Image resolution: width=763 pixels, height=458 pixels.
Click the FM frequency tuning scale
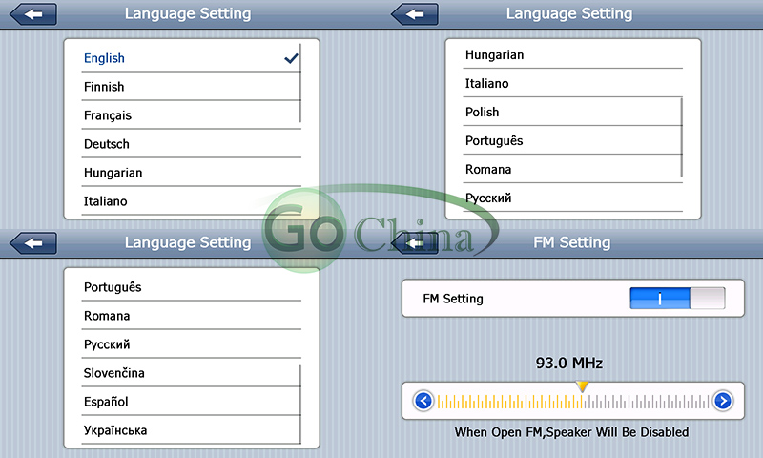[x=572, y=402]
